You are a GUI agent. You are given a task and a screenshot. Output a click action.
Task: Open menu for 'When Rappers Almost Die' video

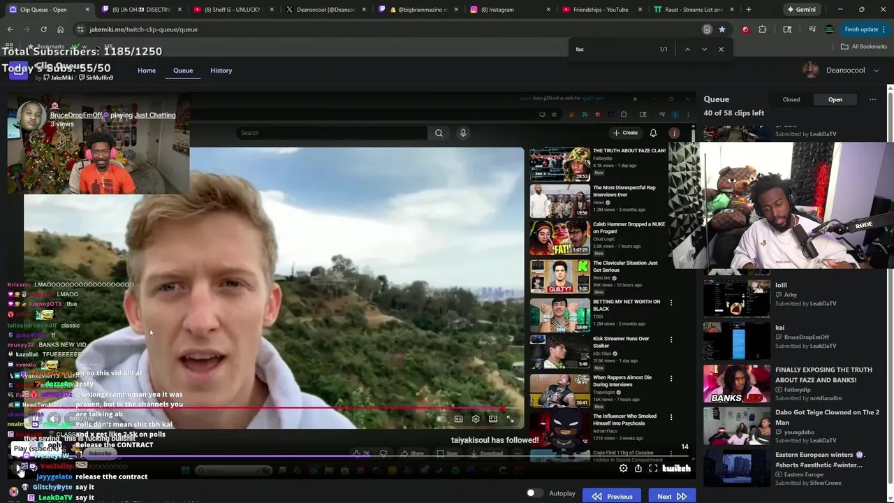click(671, 379)
